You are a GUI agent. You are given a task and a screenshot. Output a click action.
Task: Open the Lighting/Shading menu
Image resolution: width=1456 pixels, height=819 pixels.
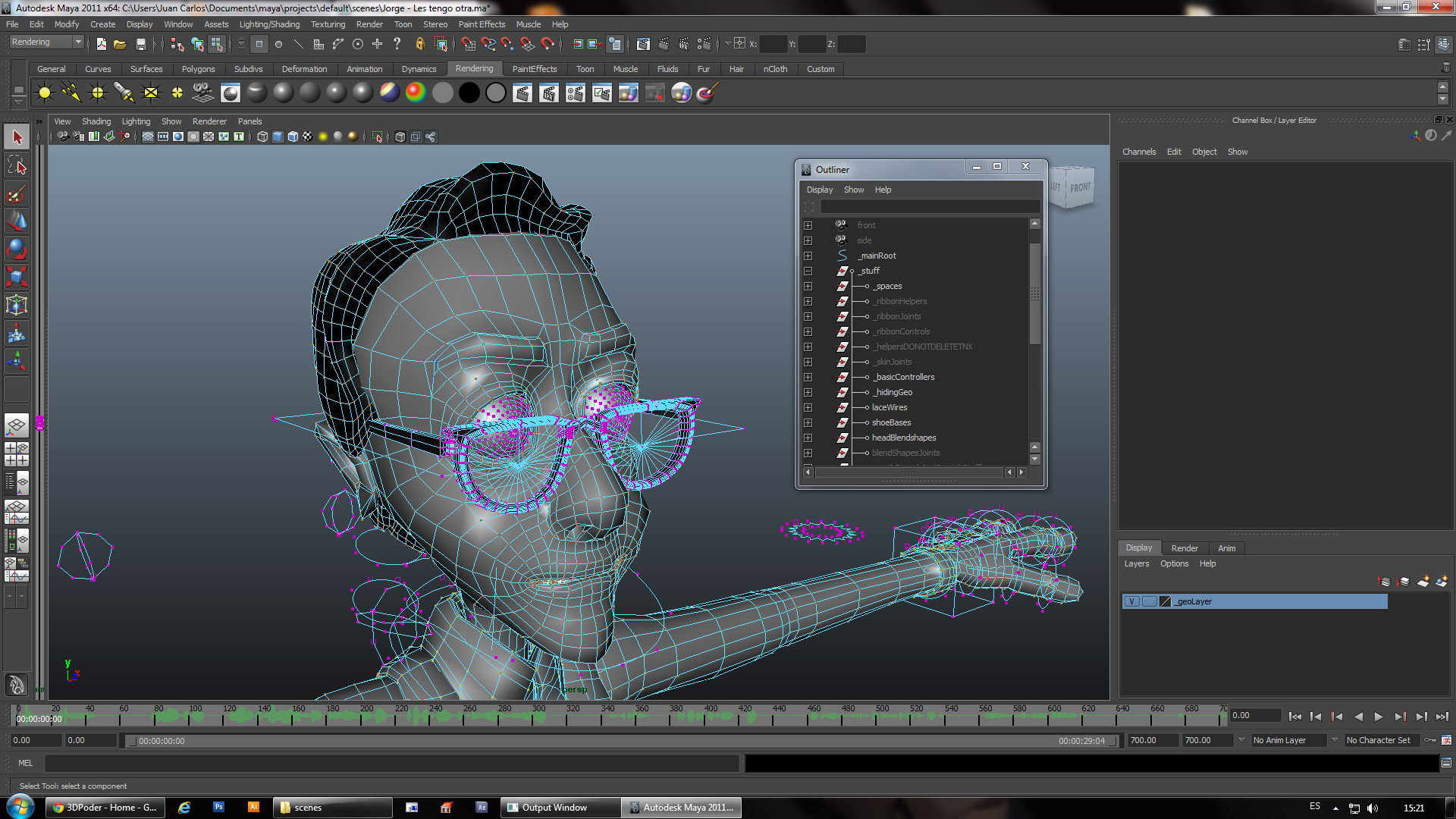click(x=269, y=24)
